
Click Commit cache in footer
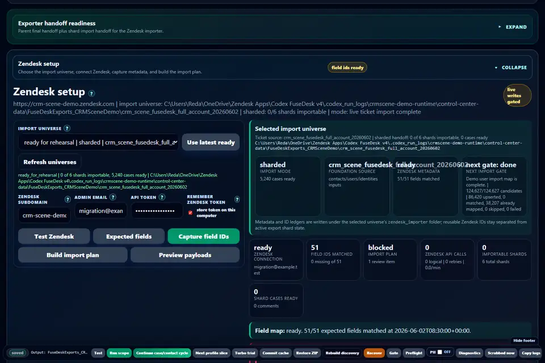coord(276,353)
